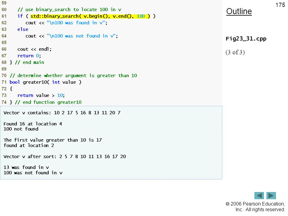Click '// end function greater10' comment
This screenshot has height=216, width=288.
pyautogui.click(x=48, y=102)
